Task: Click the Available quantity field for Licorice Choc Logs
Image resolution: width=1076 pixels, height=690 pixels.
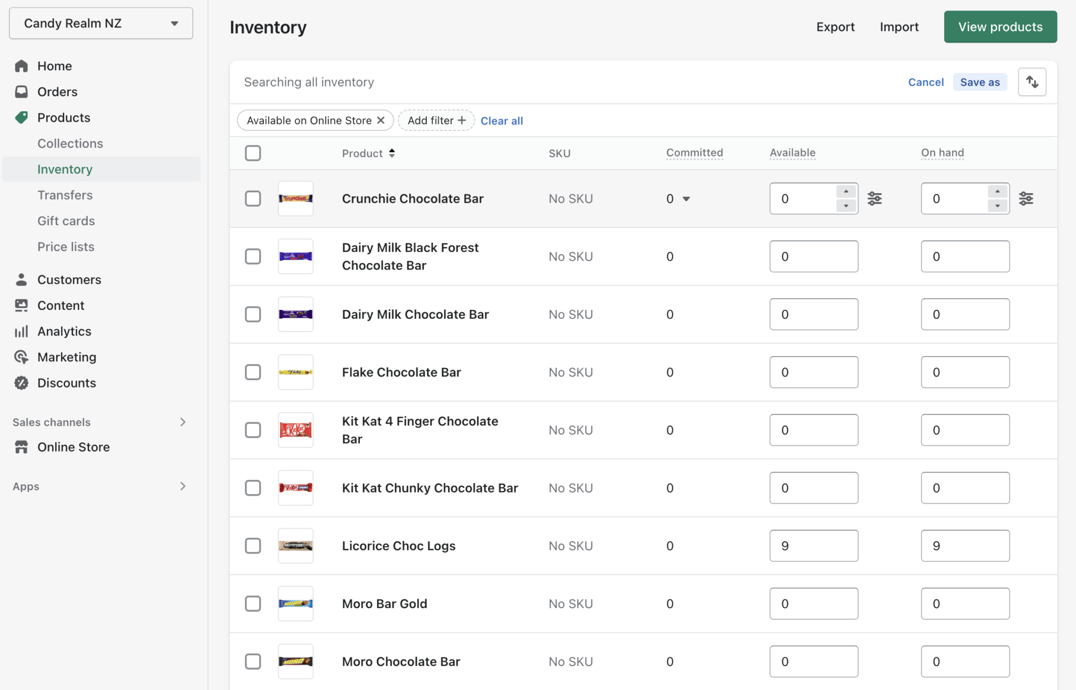Action: [x=813, y=546]
